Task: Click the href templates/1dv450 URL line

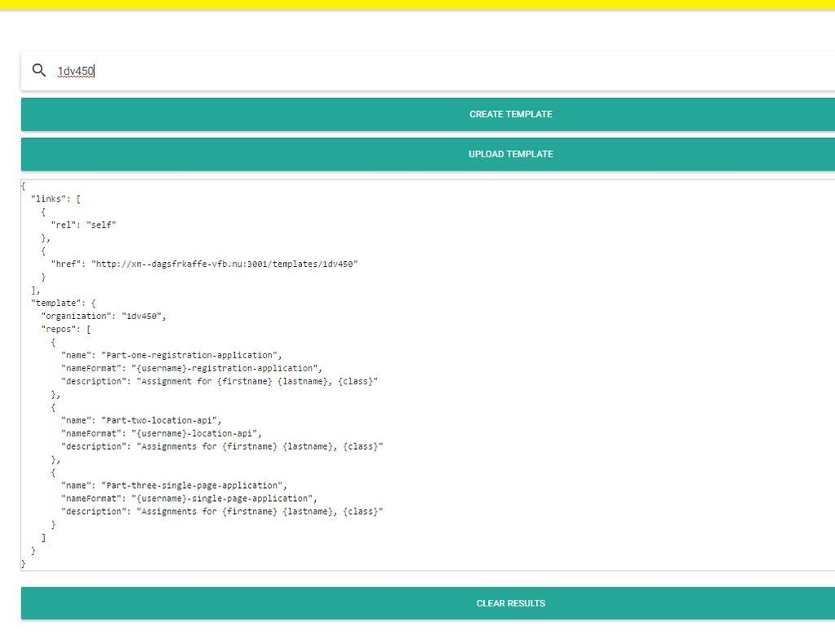Action: (205, 264)
